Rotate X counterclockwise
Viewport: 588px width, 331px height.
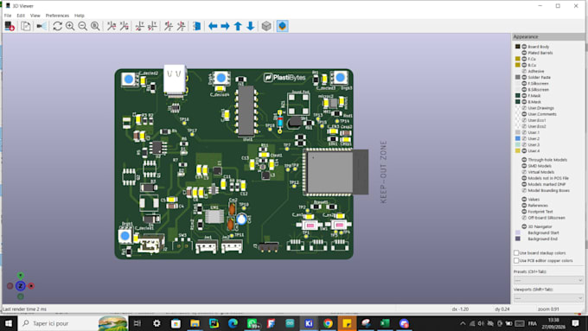[x=124, y=26]
